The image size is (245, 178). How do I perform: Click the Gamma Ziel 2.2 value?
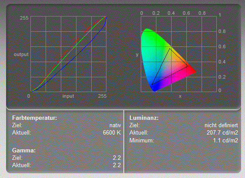(117, 158)
